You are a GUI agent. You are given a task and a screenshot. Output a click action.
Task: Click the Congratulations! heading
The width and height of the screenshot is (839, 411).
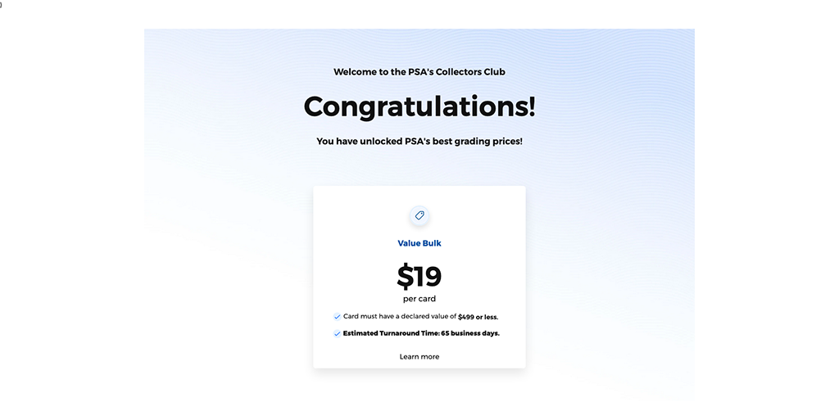419,106
